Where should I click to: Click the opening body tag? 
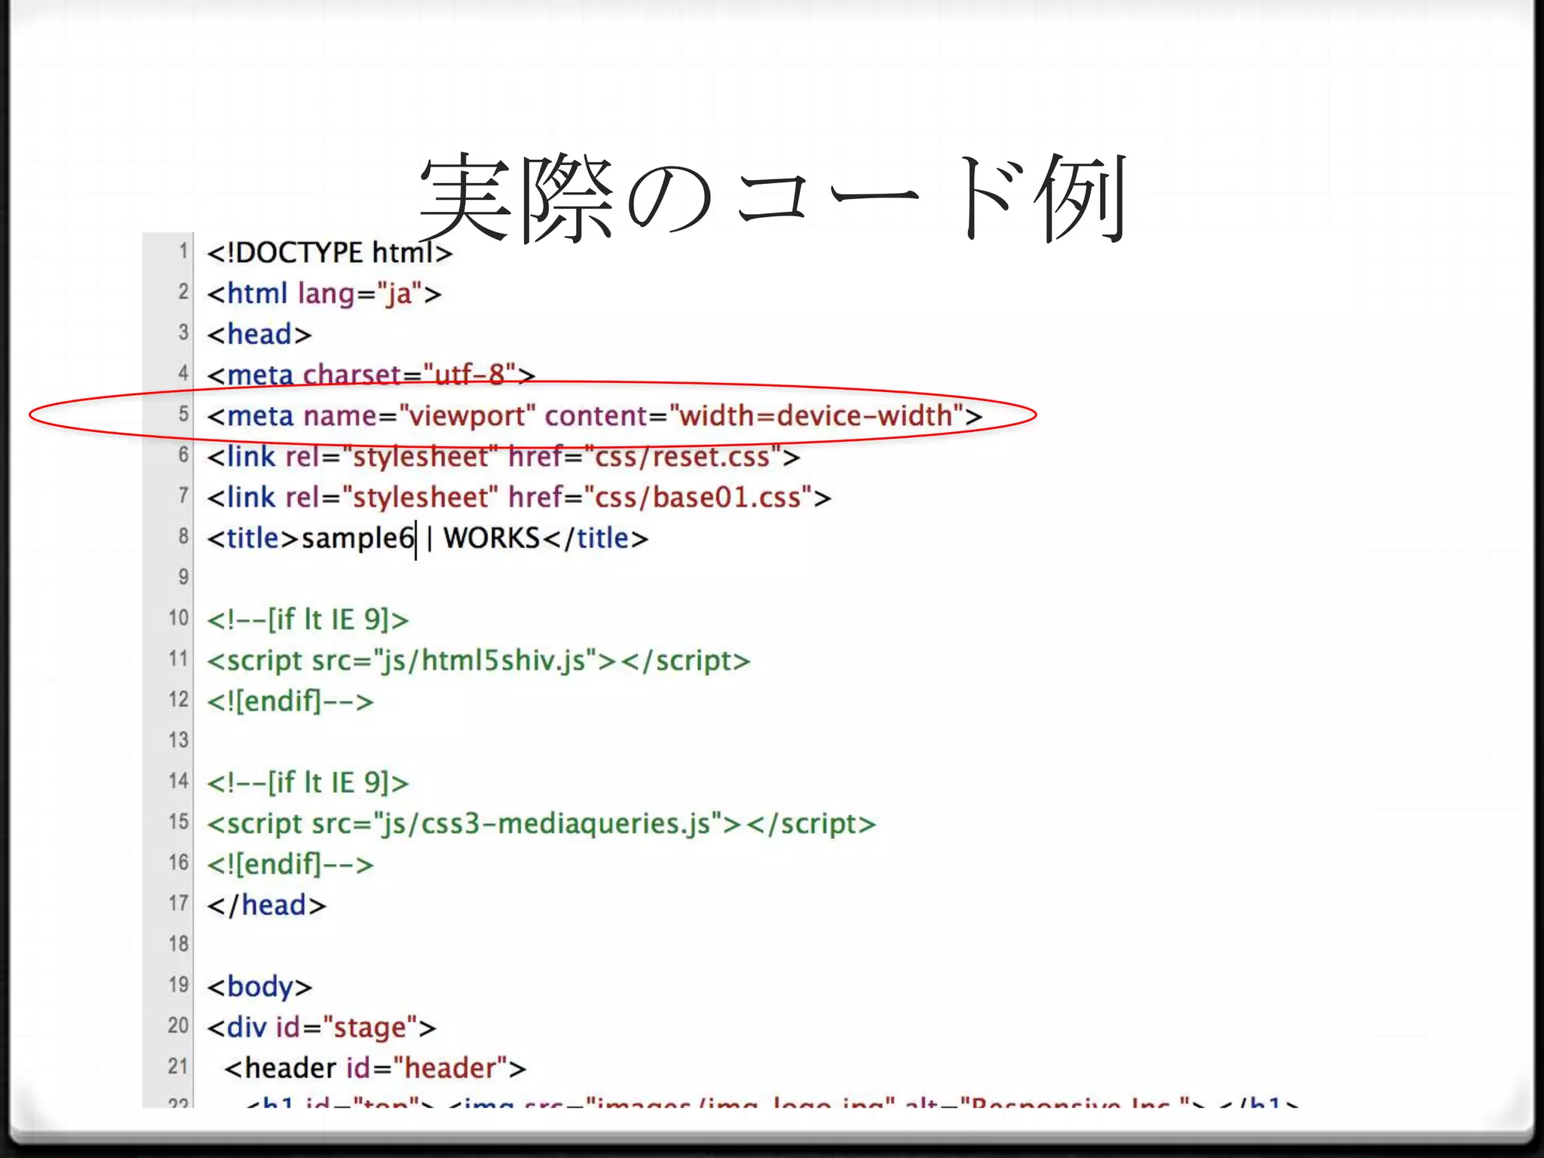coord(259,986)
